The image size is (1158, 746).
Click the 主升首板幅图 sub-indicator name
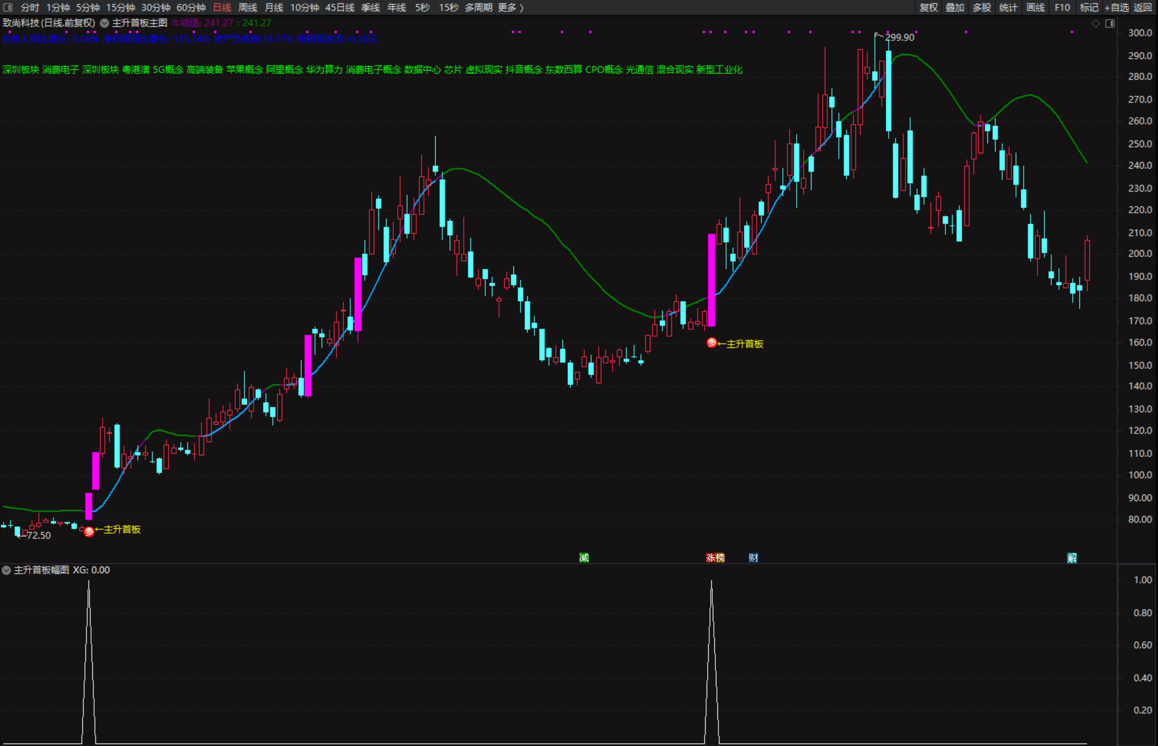[x=42, y=570]
